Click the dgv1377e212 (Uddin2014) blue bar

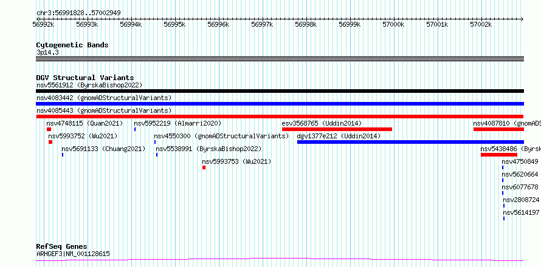(410, 142)
